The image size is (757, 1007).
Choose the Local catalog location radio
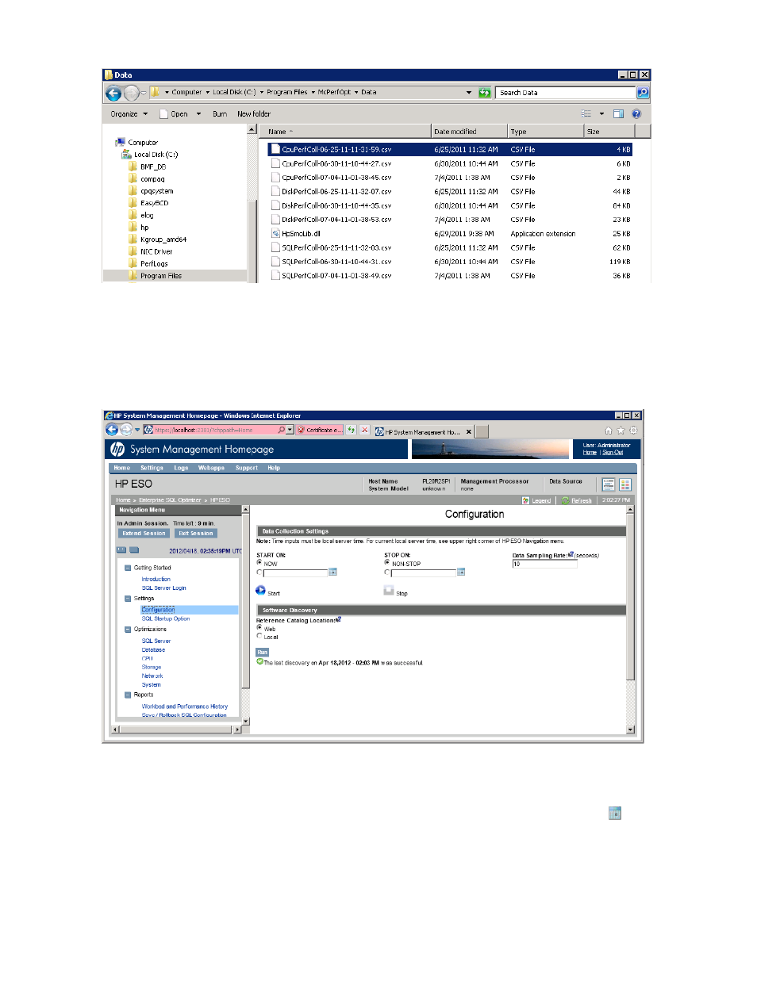[x=259, y=636]
